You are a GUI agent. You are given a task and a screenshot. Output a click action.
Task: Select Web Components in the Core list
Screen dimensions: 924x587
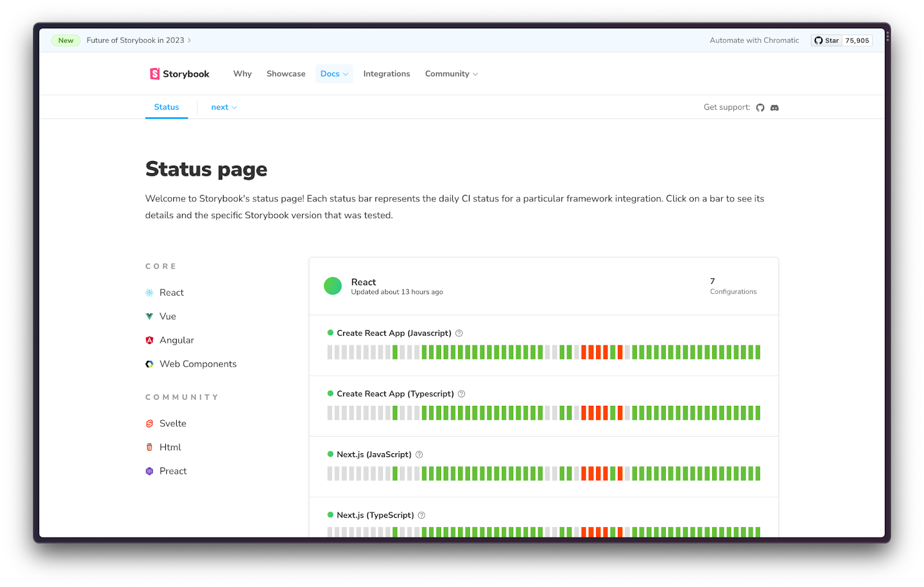198,364
